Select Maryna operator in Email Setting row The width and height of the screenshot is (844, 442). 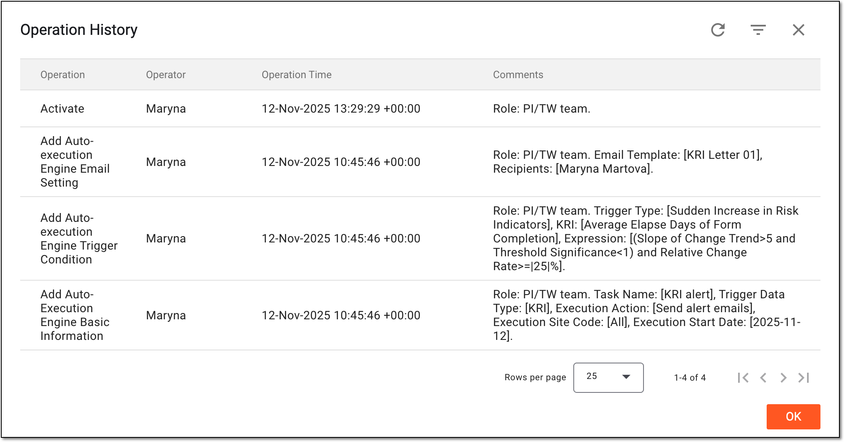(166, 162)
